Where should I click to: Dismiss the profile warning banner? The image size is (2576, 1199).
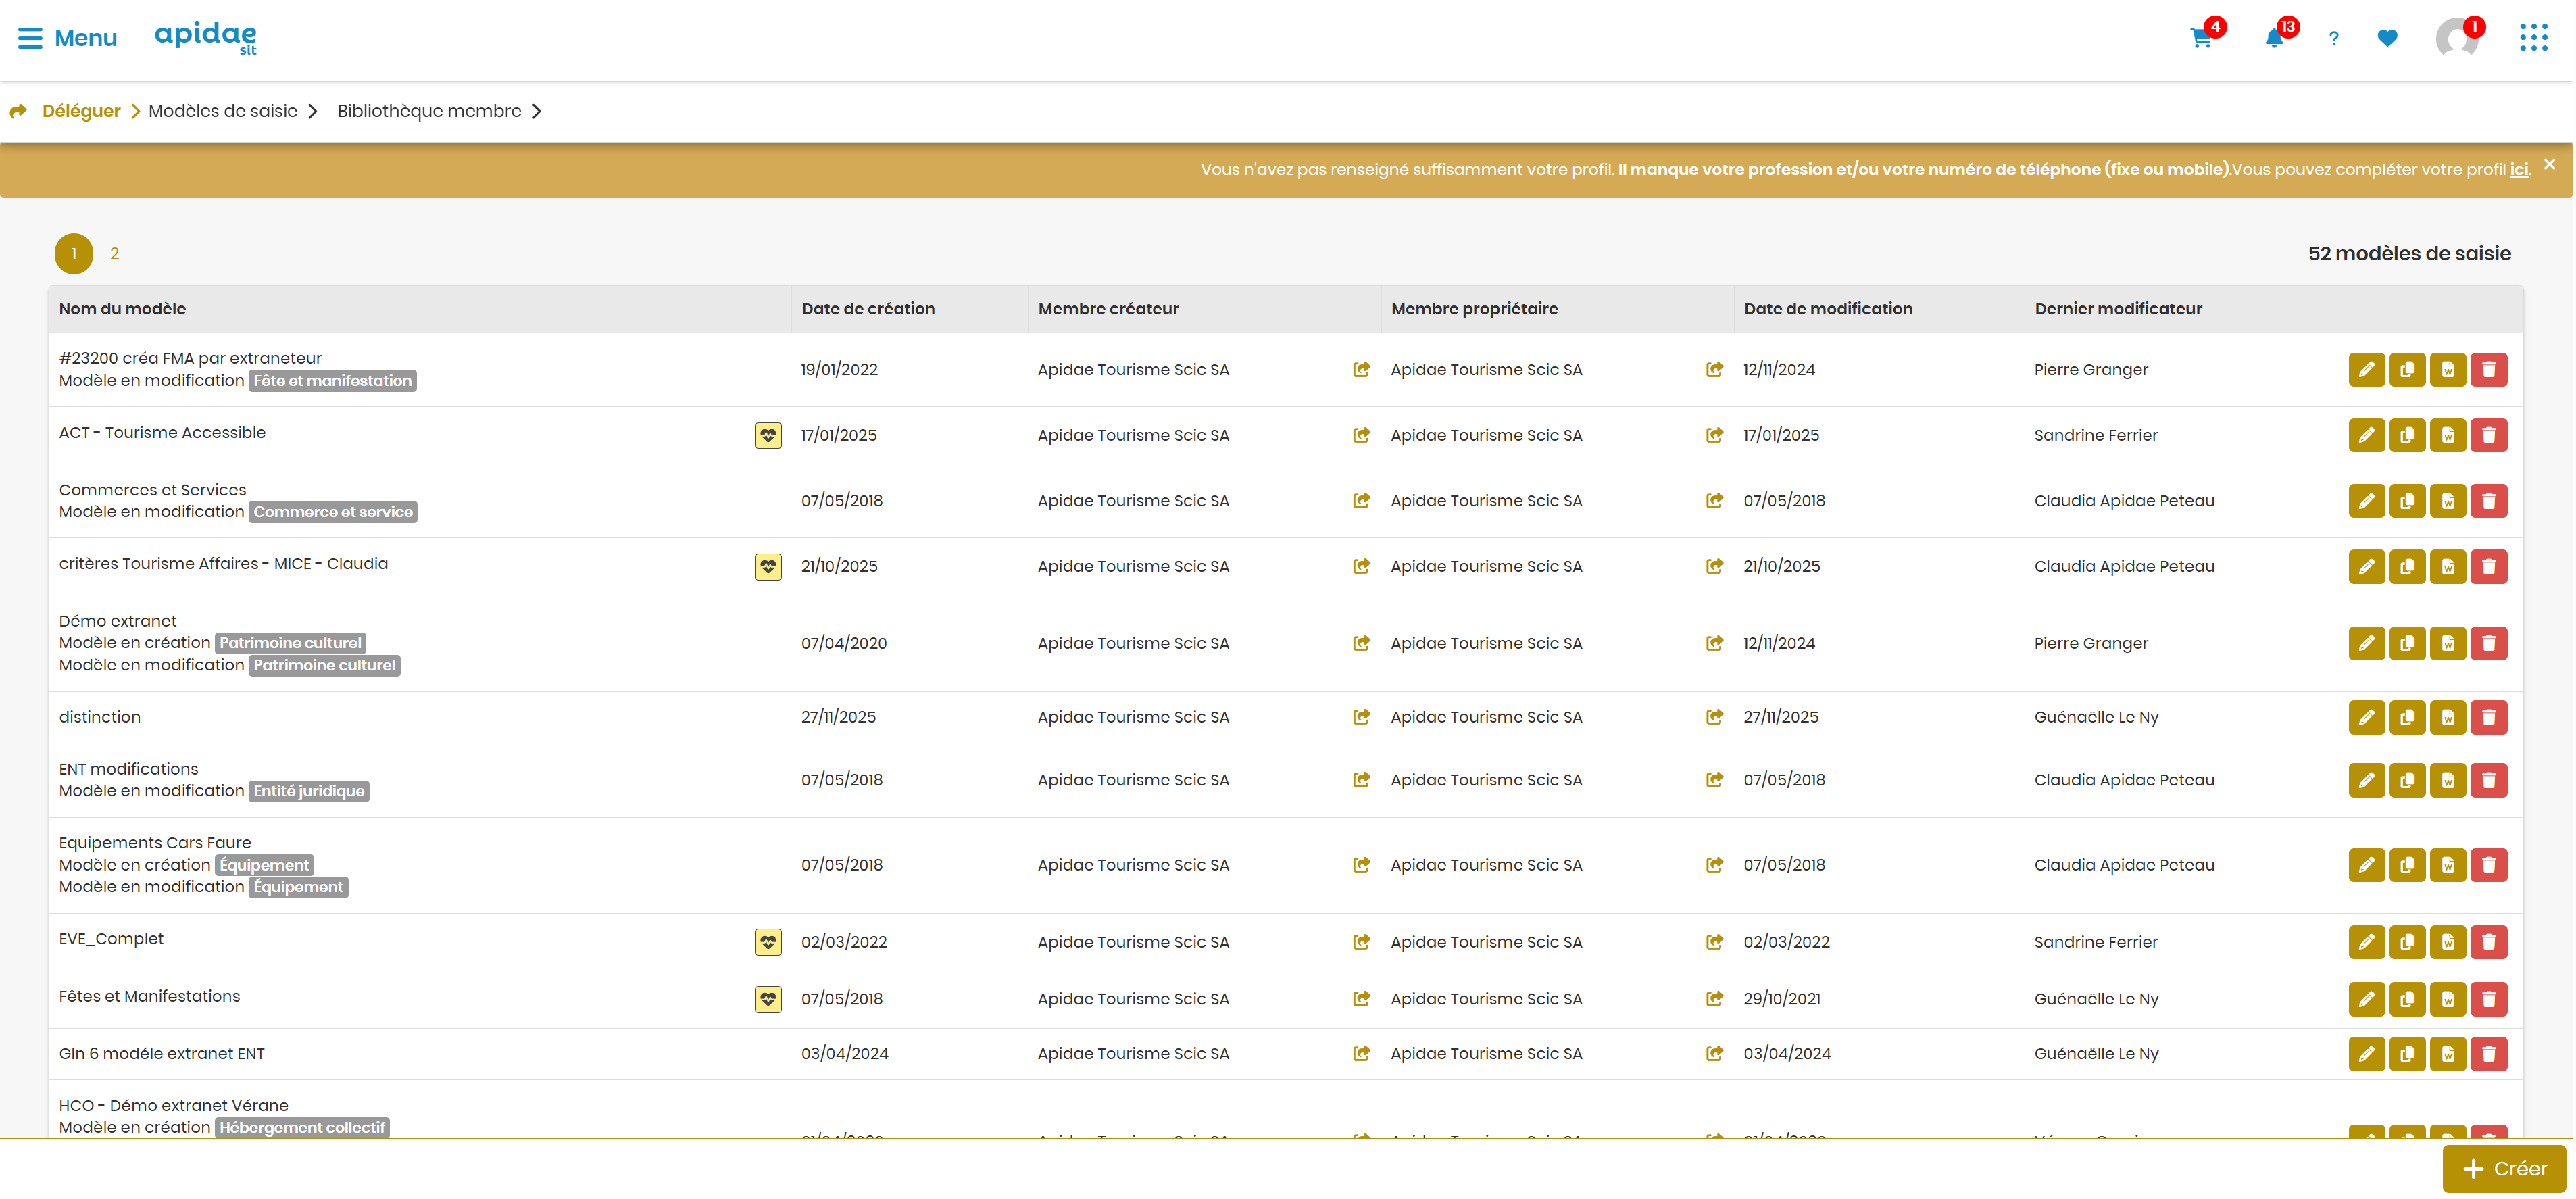tap(2549, 164)
